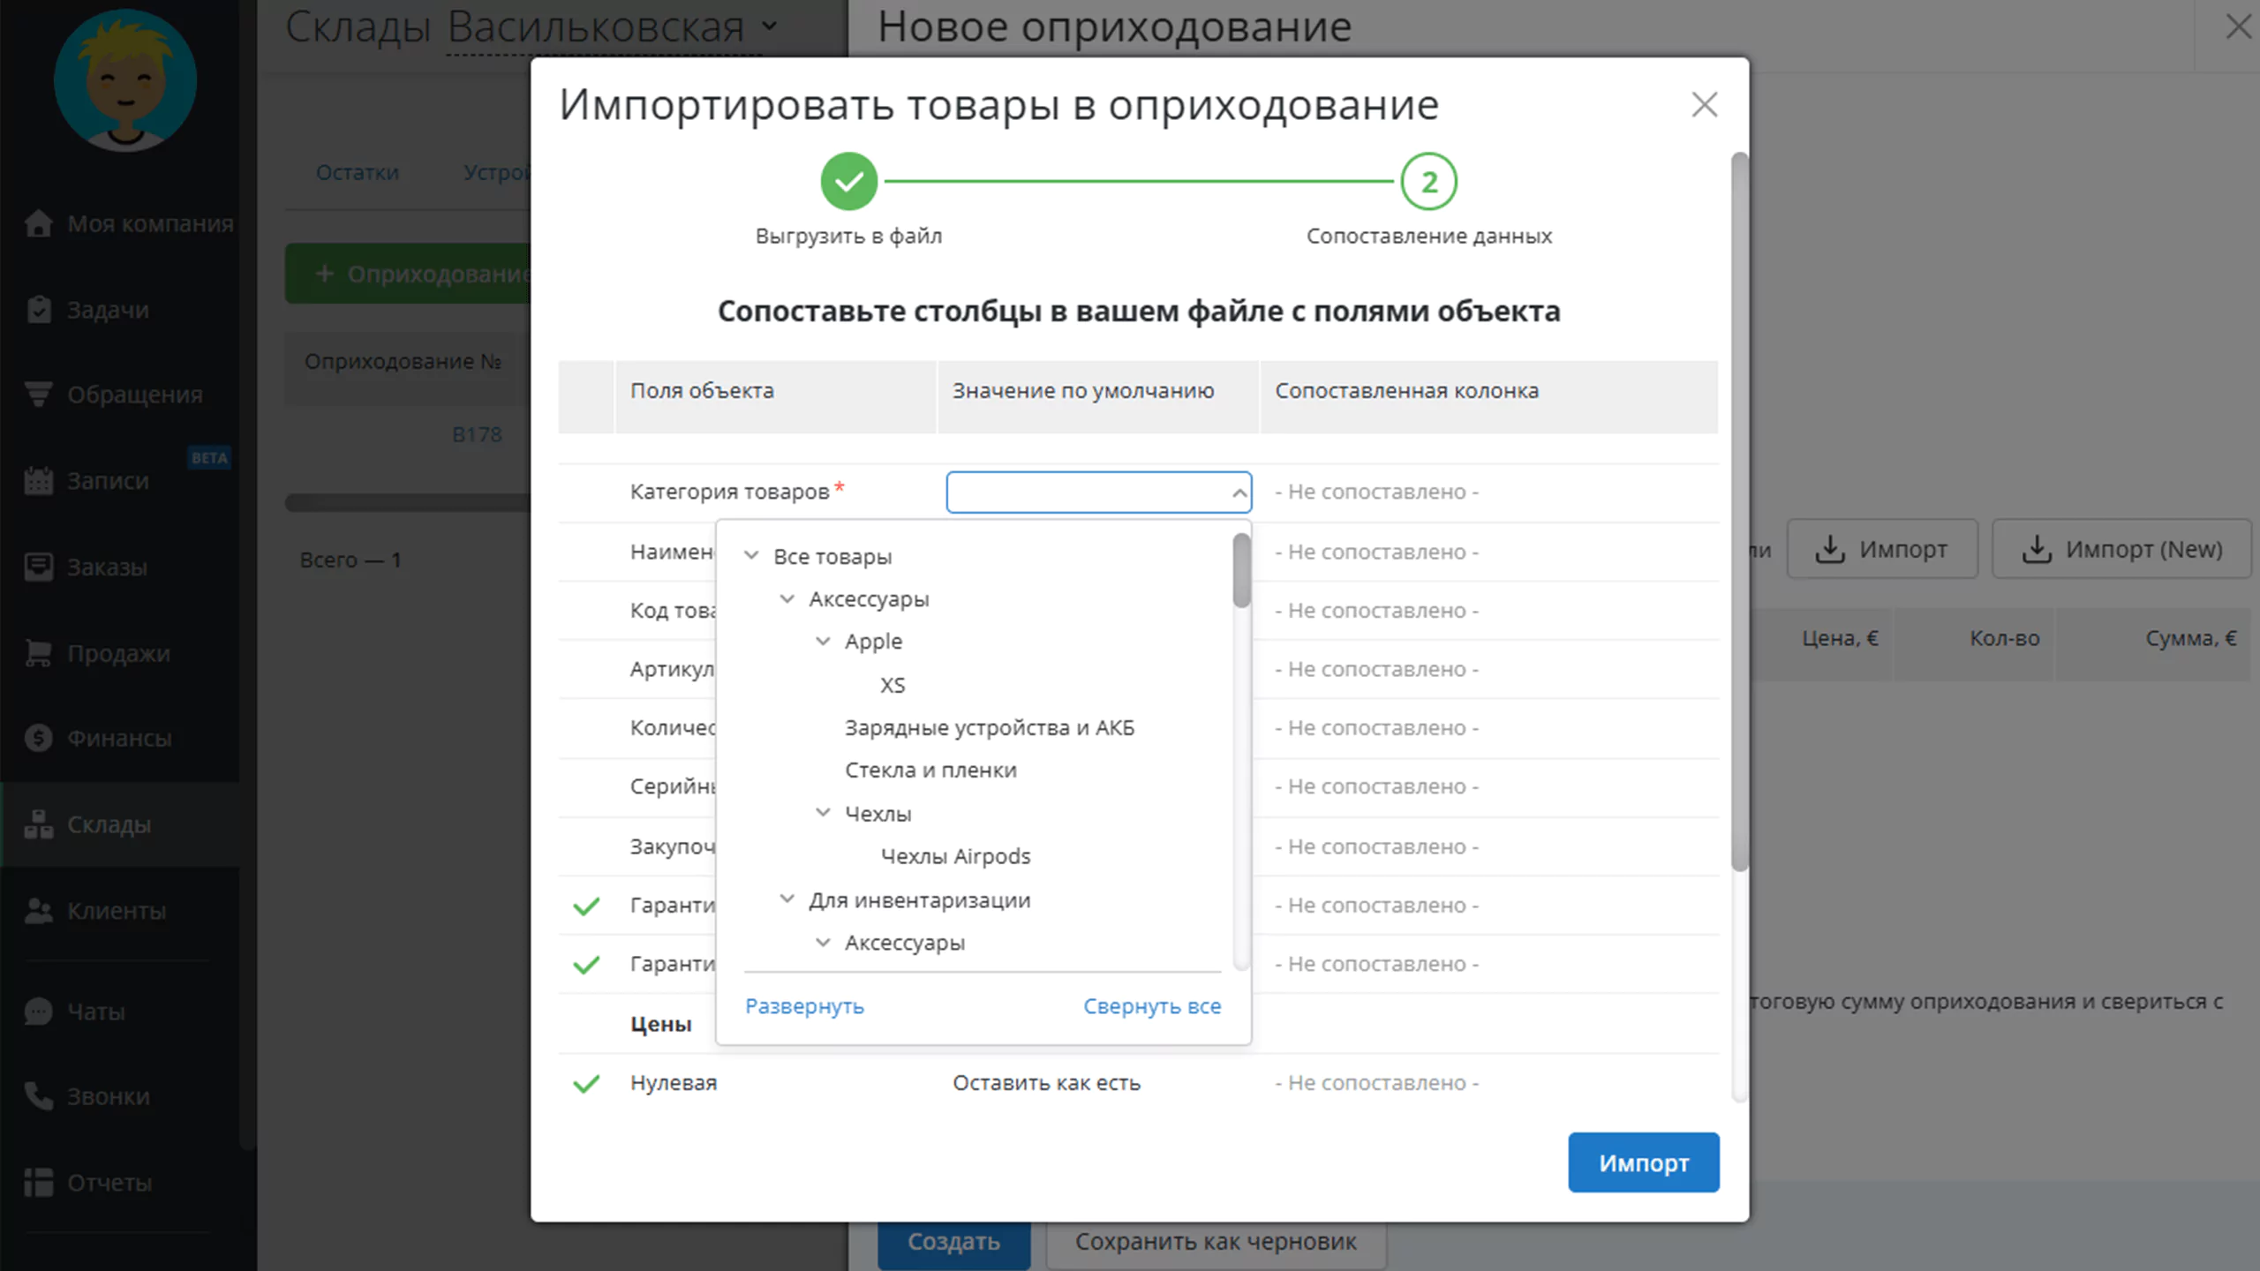Click Оставить как есть value for Нулевая
The height and width of the screenshot is (1271, 2260).
[1046, 1083]
